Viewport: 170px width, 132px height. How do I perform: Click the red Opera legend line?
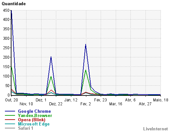(10, 120)
